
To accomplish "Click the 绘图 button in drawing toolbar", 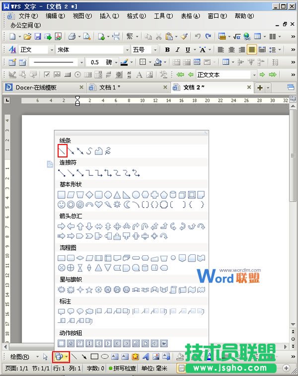I will (x=20, y=357).
